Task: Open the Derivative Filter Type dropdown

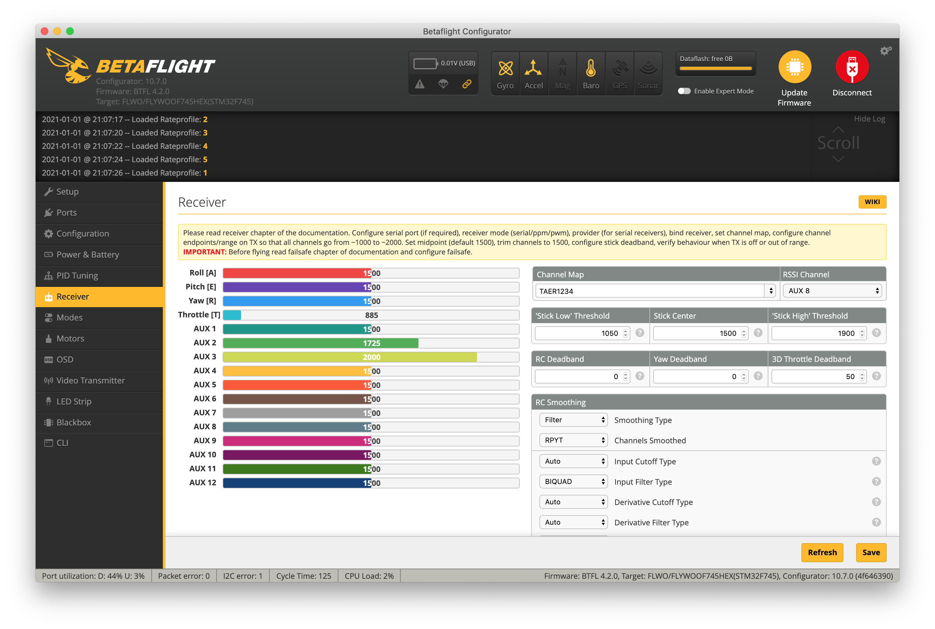Action: coord(573,522)
